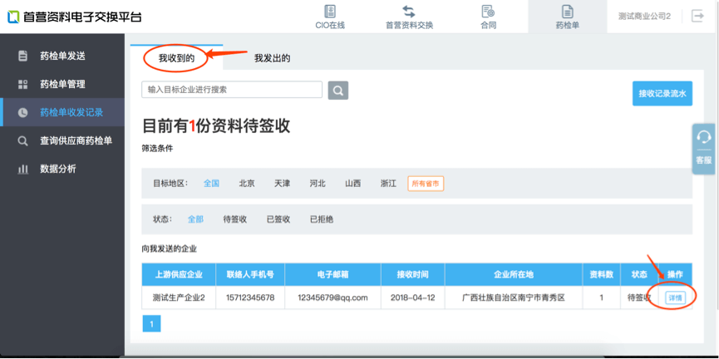Open 药检单管理 in sidebar
Screen dimensions: 719x359
(62, 85)
